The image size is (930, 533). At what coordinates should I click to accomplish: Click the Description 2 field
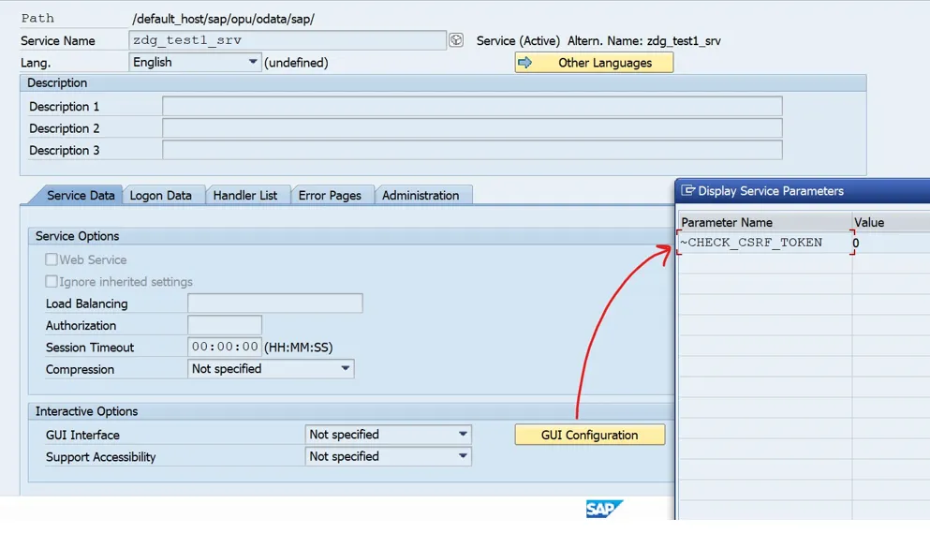tap(472, 128)
